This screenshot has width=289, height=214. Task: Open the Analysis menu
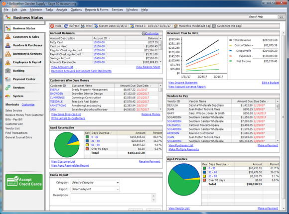click(62, 10)
